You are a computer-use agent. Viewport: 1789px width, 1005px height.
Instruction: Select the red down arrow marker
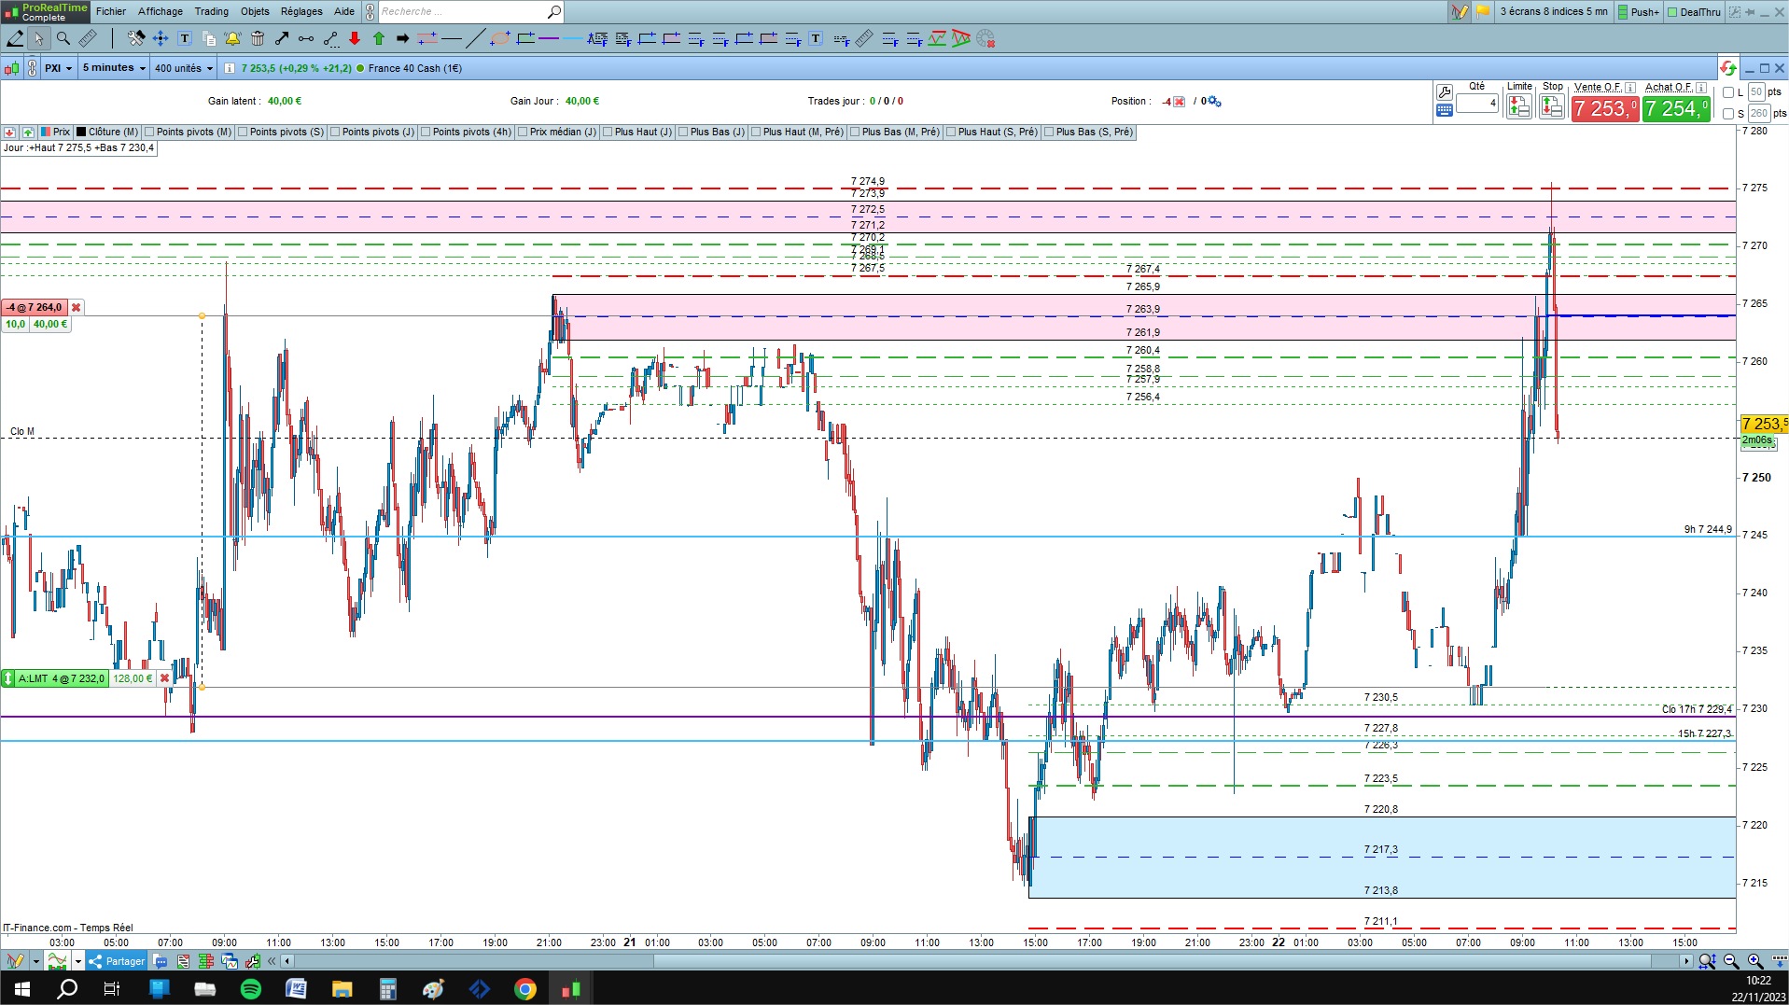click(x=355, y=38)
